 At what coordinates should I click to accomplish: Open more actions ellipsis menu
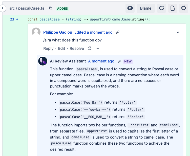pyautogui.click(x=97, y=48)
